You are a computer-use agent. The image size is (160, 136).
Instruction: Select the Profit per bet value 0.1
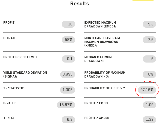pos(68,59)
